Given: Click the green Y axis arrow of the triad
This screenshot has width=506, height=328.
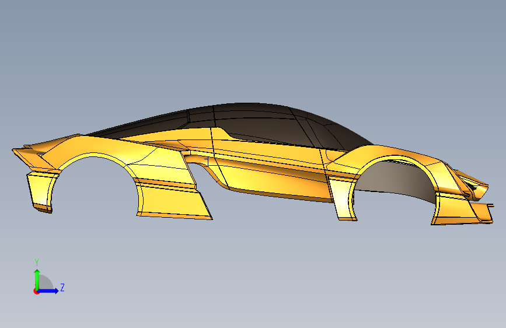Looking at the screenshot, I should [x=37, y=280].
